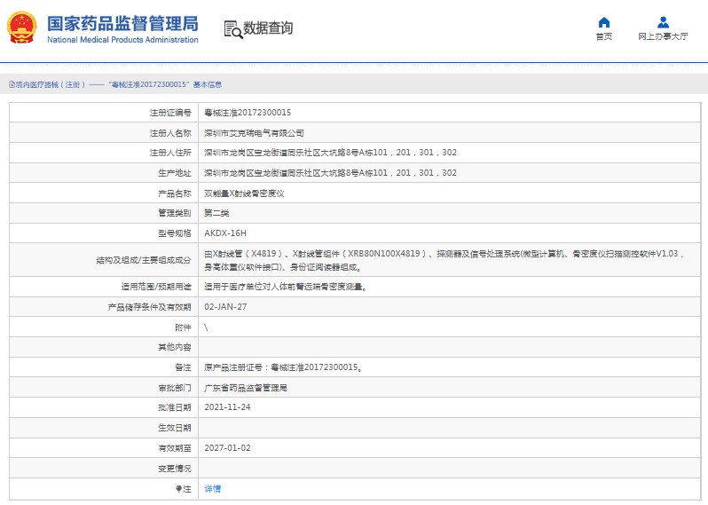Select registrant name 深圳市艾克瑞电气有限公司
708x505 pixels.
(254, 133)
